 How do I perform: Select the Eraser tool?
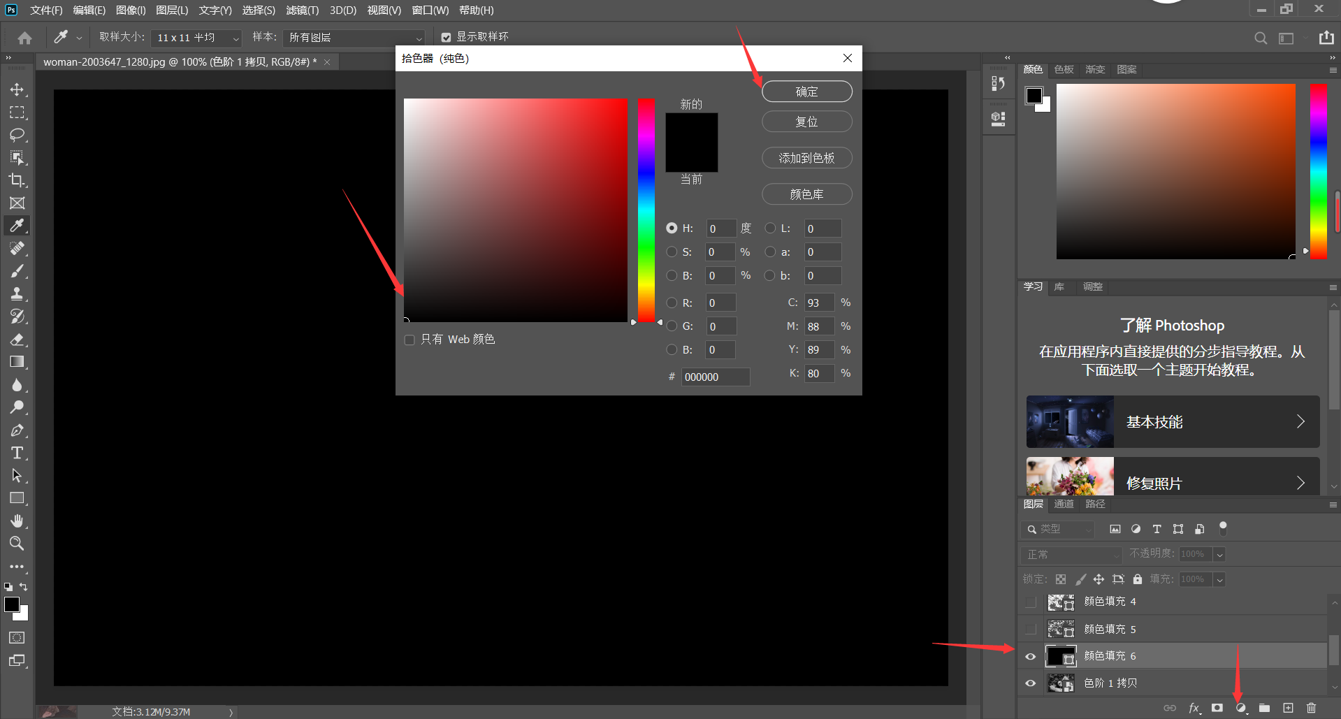17,340
